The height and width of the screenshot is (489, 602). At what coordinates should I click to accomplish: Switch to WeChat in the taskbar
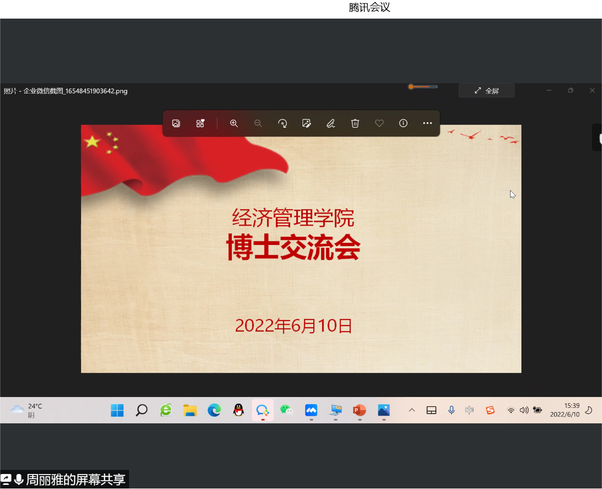coord(287,410)
